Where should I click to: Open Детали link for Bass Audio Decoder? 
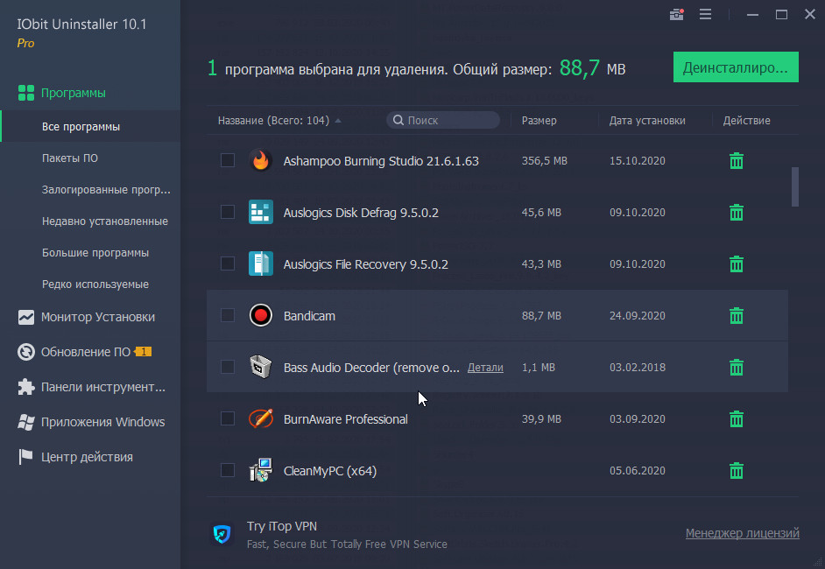coord(485,368)
